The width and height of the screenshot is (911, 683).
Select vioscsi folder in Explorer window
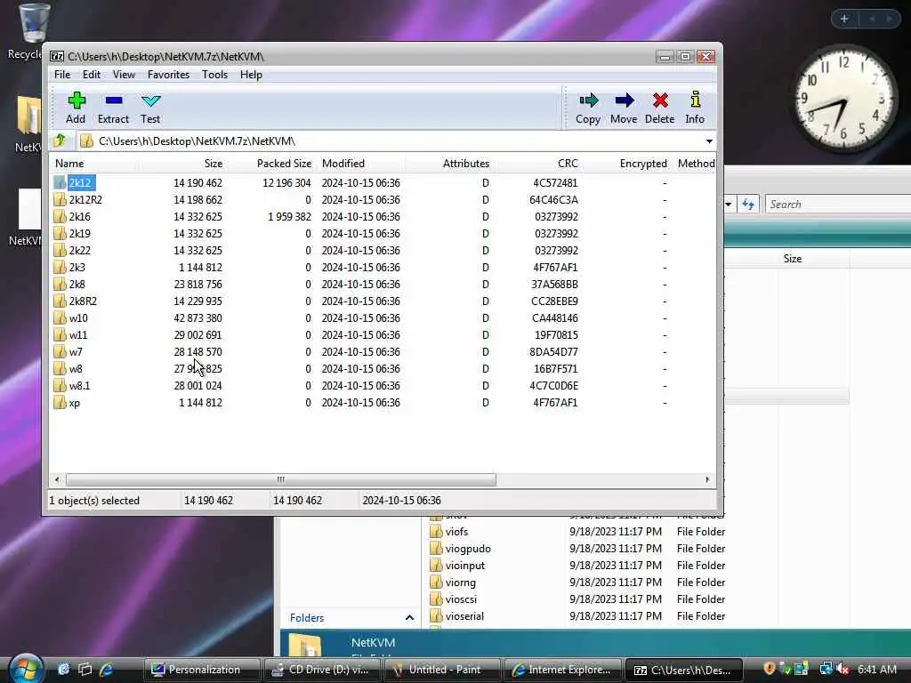click(461, 599)
